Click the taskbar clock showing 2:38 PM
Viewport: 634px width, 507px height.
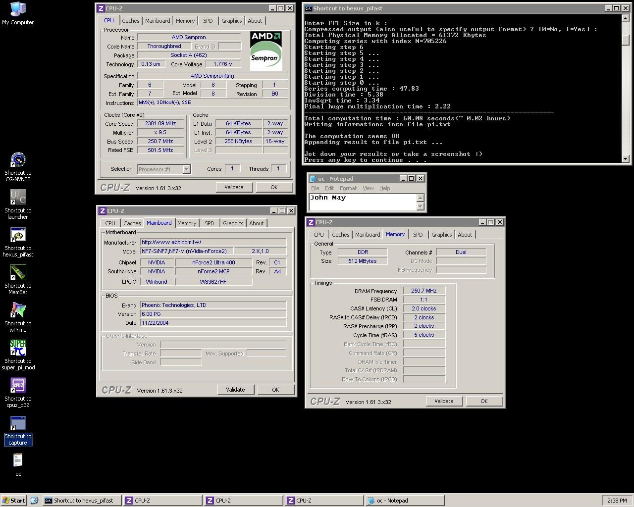click(617, 501)
